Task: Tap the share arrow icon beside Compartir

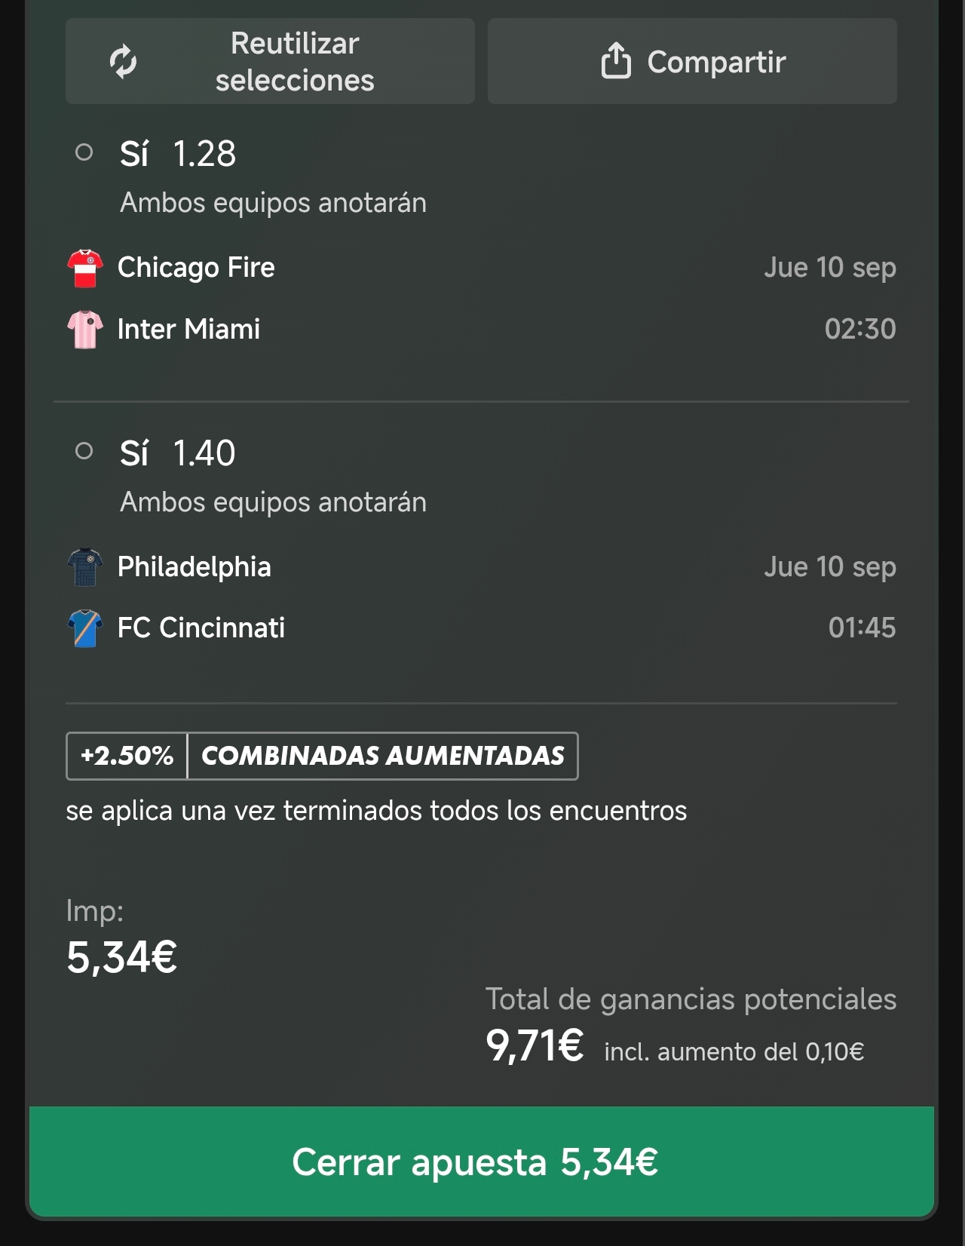Action: (616, 60)
